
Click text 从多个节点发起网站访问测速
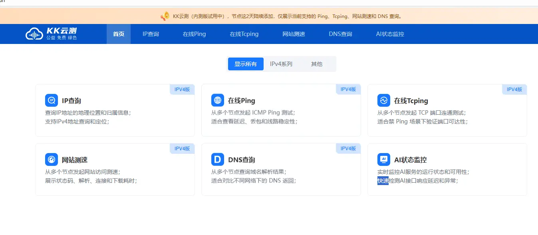click(83, 172)
